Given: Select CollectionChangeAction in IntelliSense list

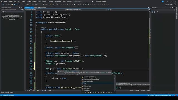Looking at the screenshot, I should [x=90, y=76].
